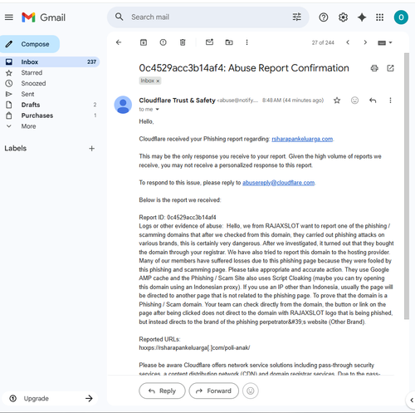Open the rsharapankeluarga.com link
This screenshot has width=415, height=413.
pos(302,139)
